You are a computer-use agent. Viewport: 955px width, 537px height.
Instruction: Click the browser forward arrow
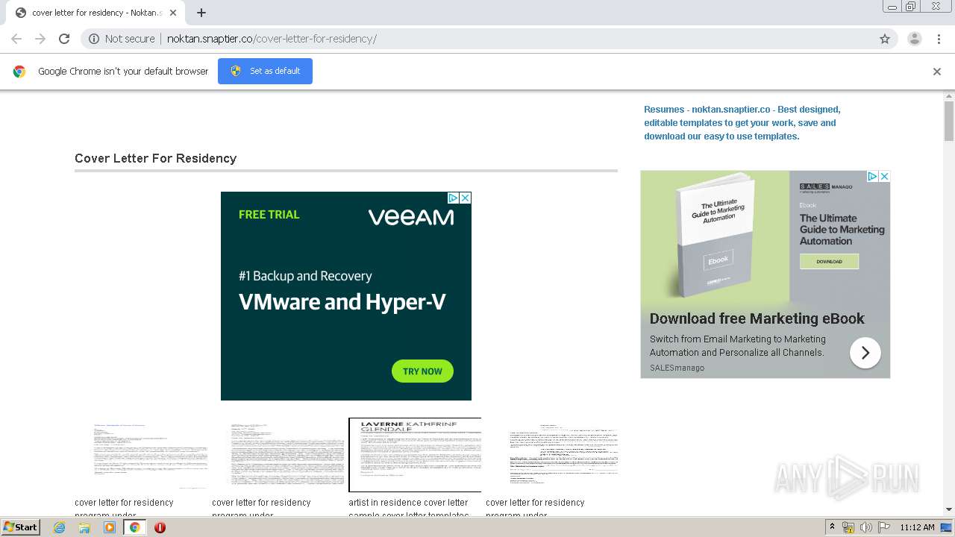point(40,39)
